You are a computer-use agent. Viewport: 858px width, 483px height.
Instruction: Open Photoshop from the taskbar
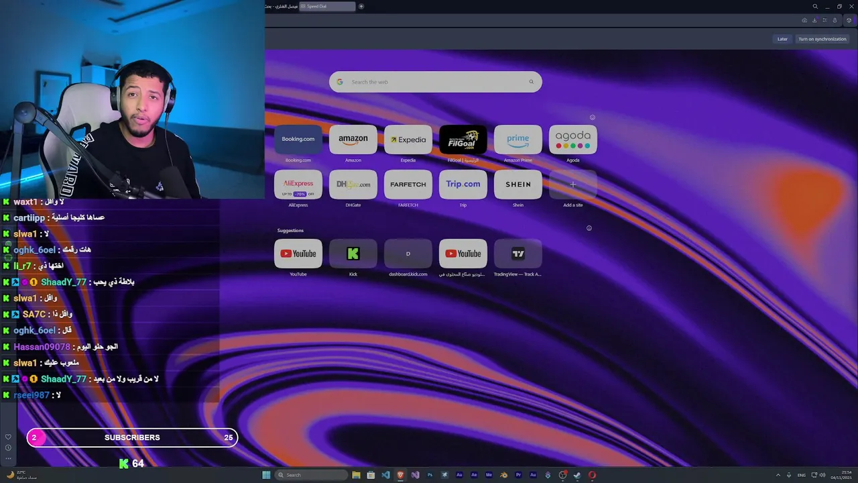[430, 475]
